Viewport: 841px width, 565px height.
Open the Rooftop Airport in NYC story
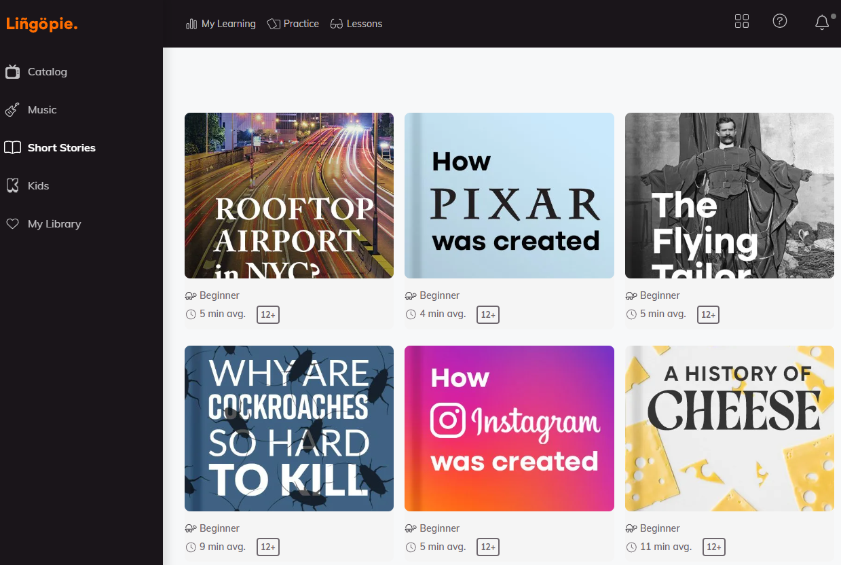288,196
